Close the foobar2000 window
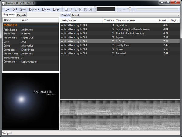 (175, 2)
